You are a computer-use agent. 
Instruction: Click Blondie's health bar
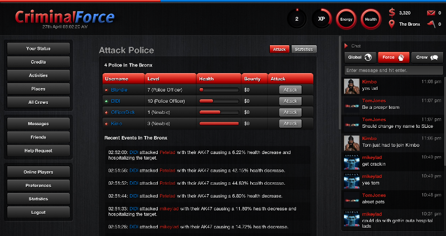click(x=219, y=90)
